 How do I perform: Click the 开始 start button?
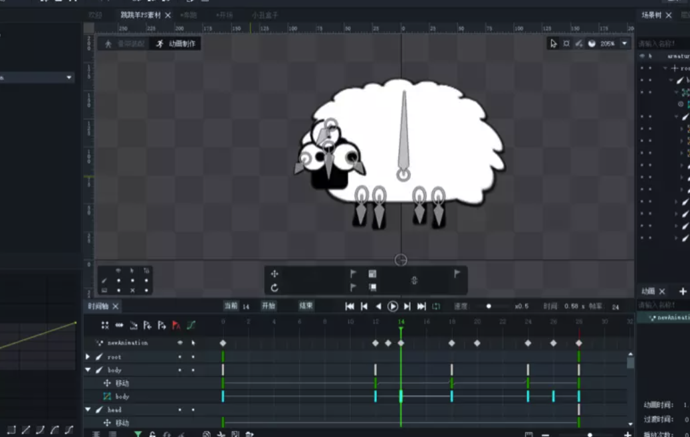point(269,306)
